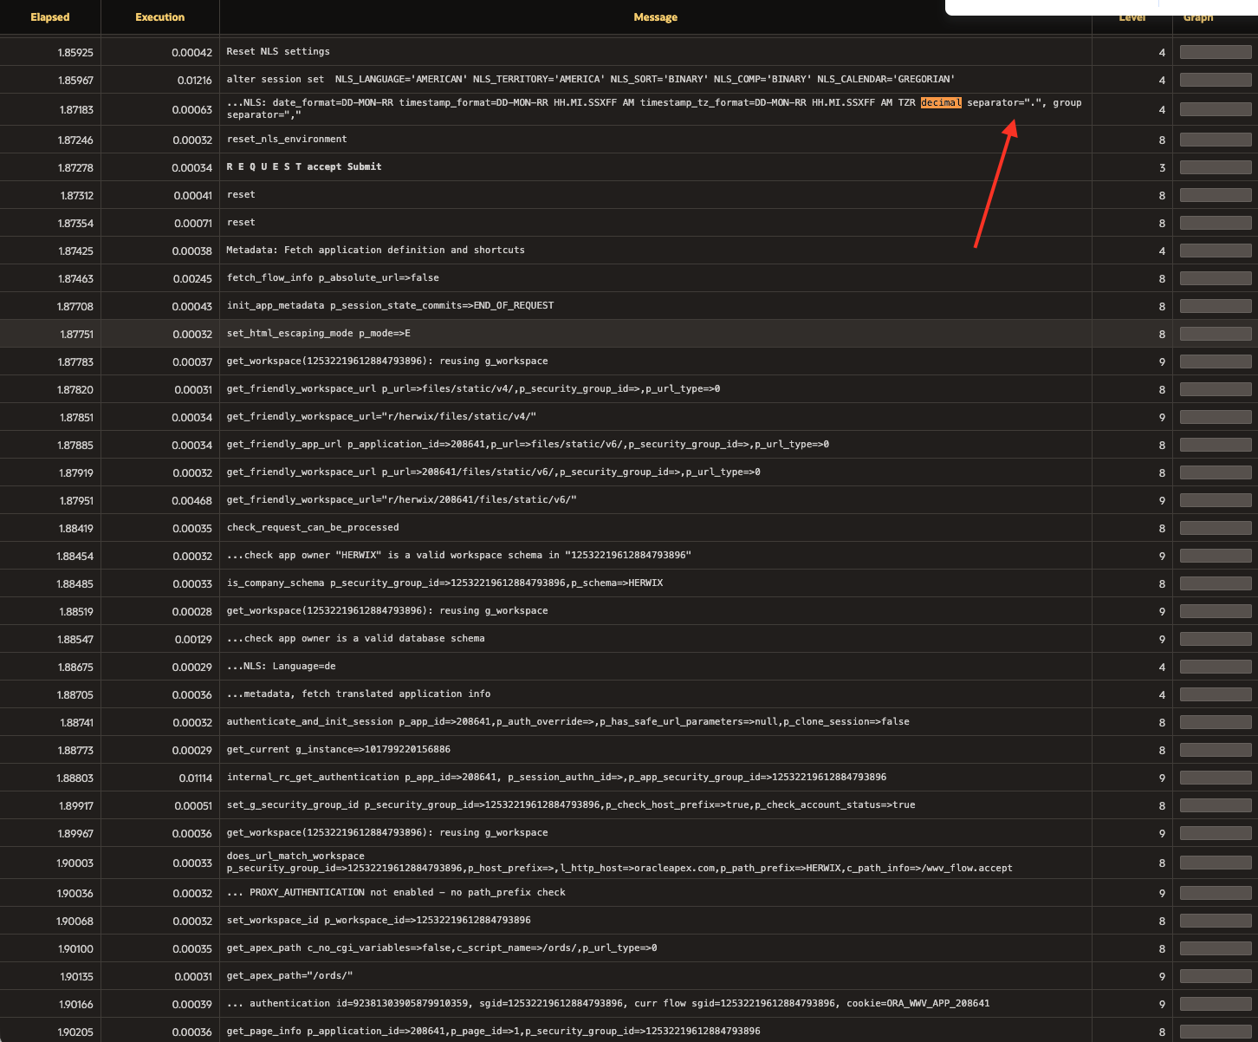The image size is (1258, 1042).
Task: Click the Execution column header
Action: click(x=160, y=17)
